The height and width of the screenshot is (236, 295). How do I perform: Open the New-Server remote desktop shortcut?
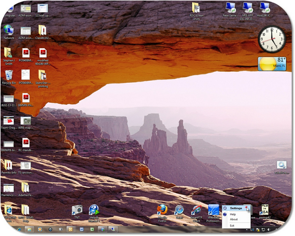coord(230,7)
